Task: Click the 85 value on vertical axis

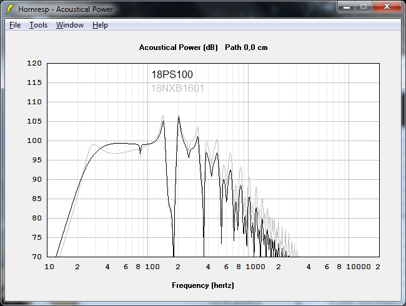Action: 37,199
